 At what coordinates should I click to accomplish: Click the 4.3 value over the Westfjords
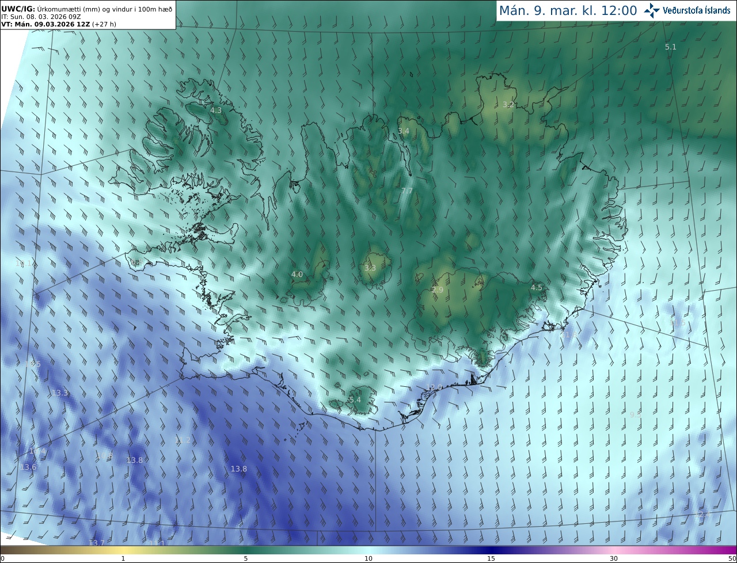click(x=216, y=110)
